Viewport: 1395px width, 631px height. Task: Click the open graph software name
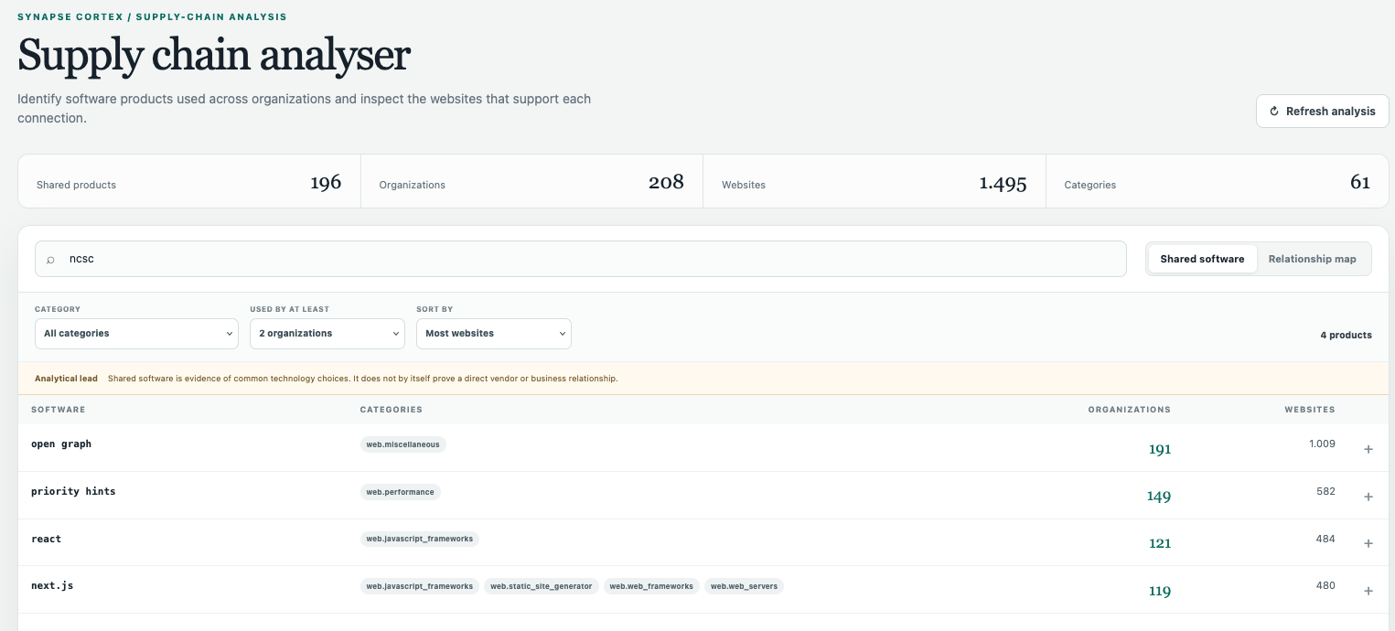pyautogui.click(x=61, y=444)
